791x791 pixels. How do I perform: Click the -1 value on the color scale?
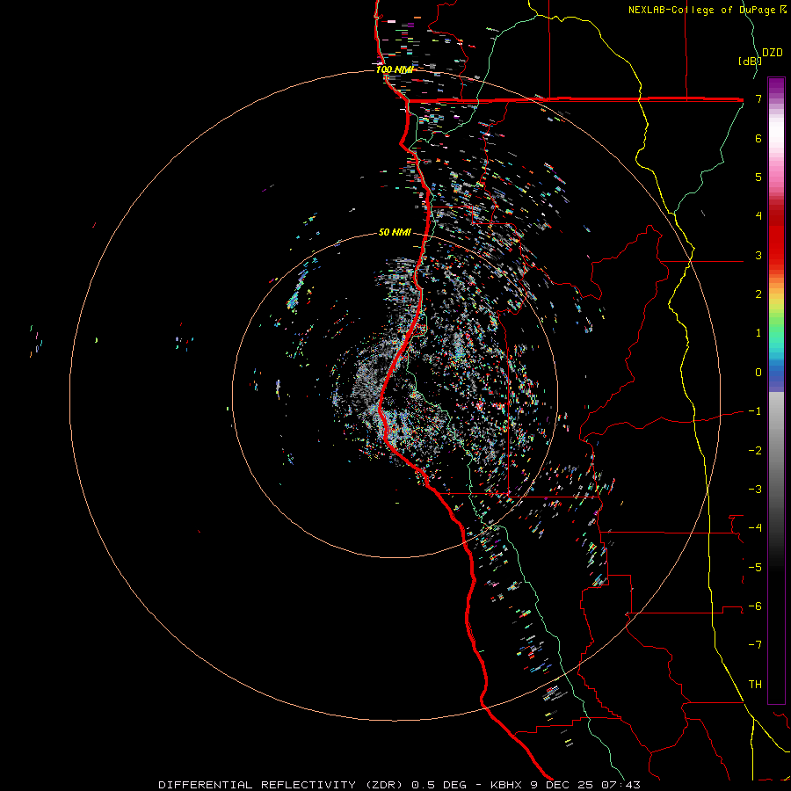(x=755, y=411)
